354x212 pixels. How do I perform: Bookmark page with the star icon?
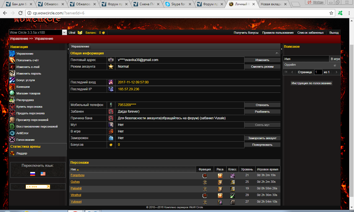tap(331, 13)
